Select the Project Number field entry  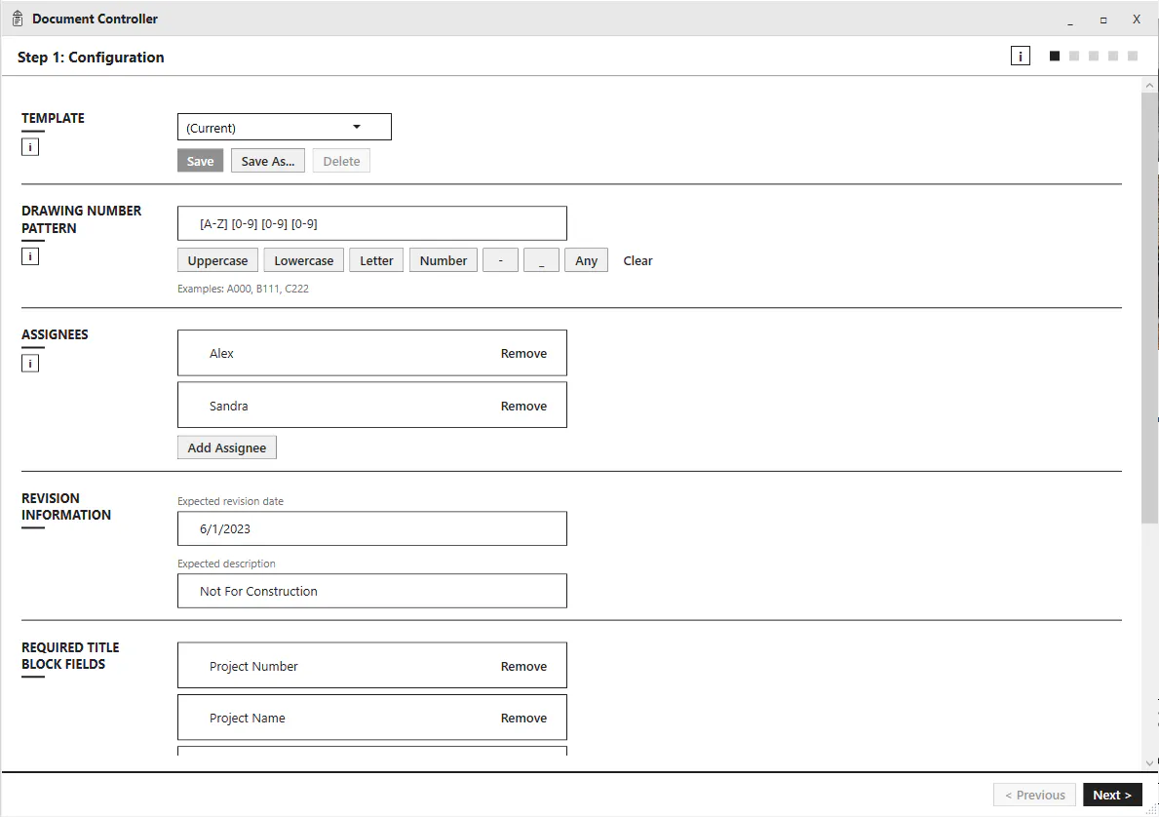click(x=371, y=665)
